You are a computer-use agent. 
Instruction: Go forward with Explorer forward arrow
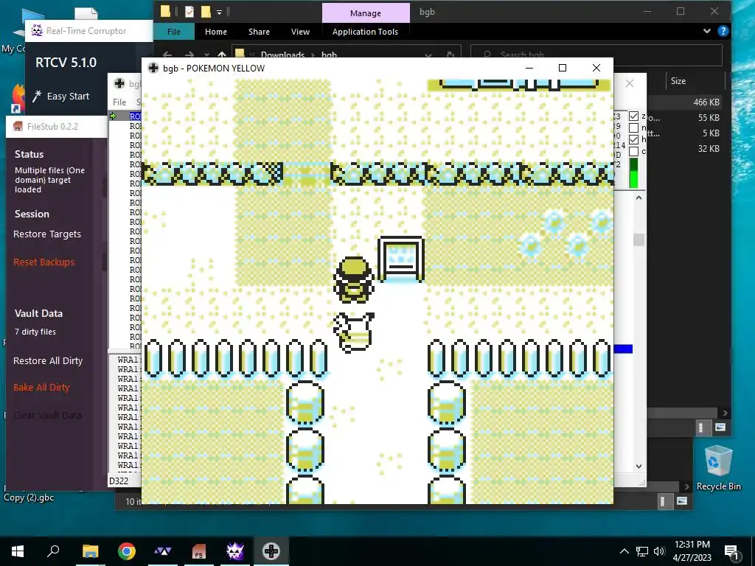click(x=189, y=55)
